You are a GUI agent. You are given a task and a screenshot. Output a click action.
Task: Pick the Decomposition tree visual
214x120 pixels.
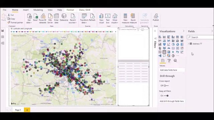tap(160, 56)
